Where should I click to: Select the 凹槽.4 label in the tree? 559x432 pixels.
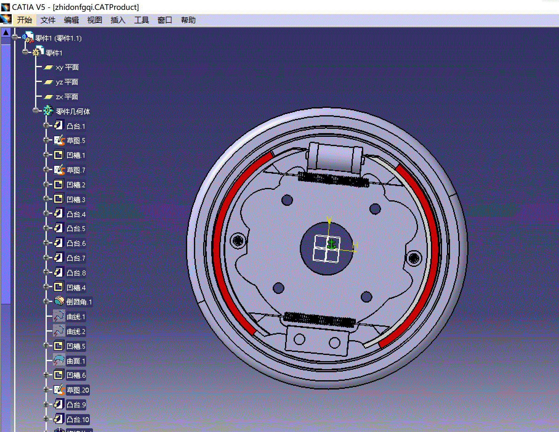pyautogui.click(x=76, y=288)
